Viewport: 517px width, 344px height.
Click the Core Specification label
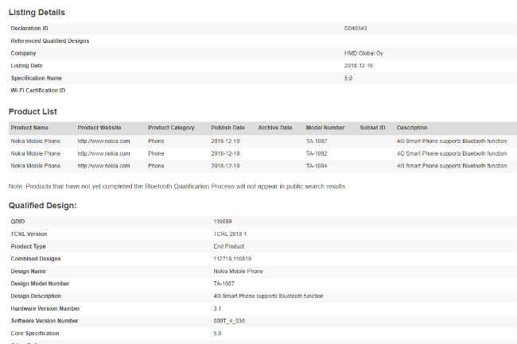click(x=35, y=334)
